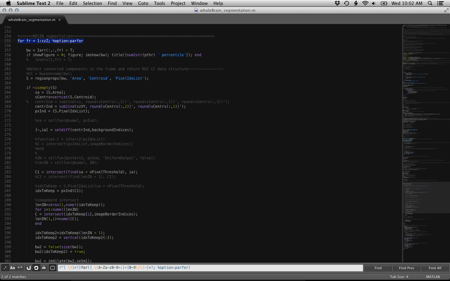450x281 pixels.
Task: Click line number 255 in gutter
Action: pyautogui.click(x=7, y=41)
